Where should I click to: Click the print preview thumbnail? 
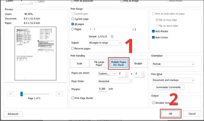click(x=35, y=53)
